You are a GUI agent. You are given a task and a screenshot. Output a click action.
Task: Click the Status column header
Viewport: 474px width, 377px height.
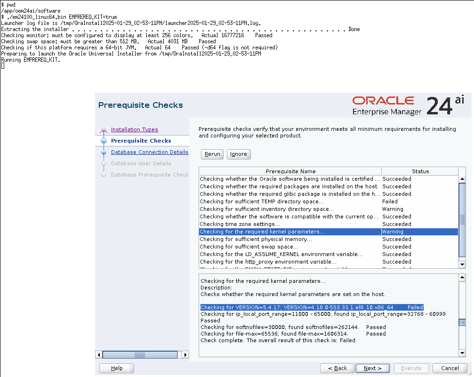[420, 171]
